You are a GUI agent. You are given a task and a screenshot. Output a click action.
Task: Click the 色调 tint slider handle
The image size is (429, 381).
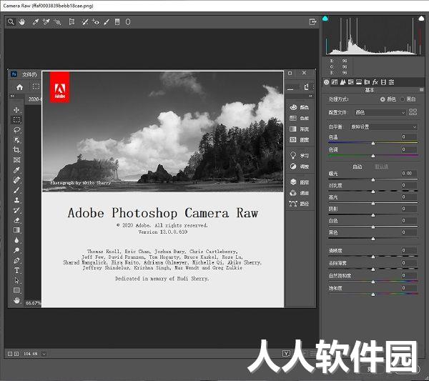point(373,156)
